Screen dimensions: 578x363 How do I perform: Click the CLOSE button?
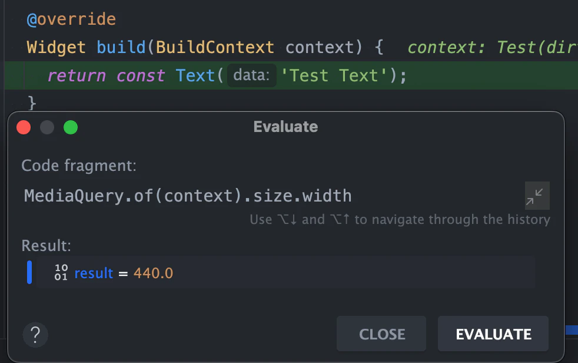pos(381,334)
